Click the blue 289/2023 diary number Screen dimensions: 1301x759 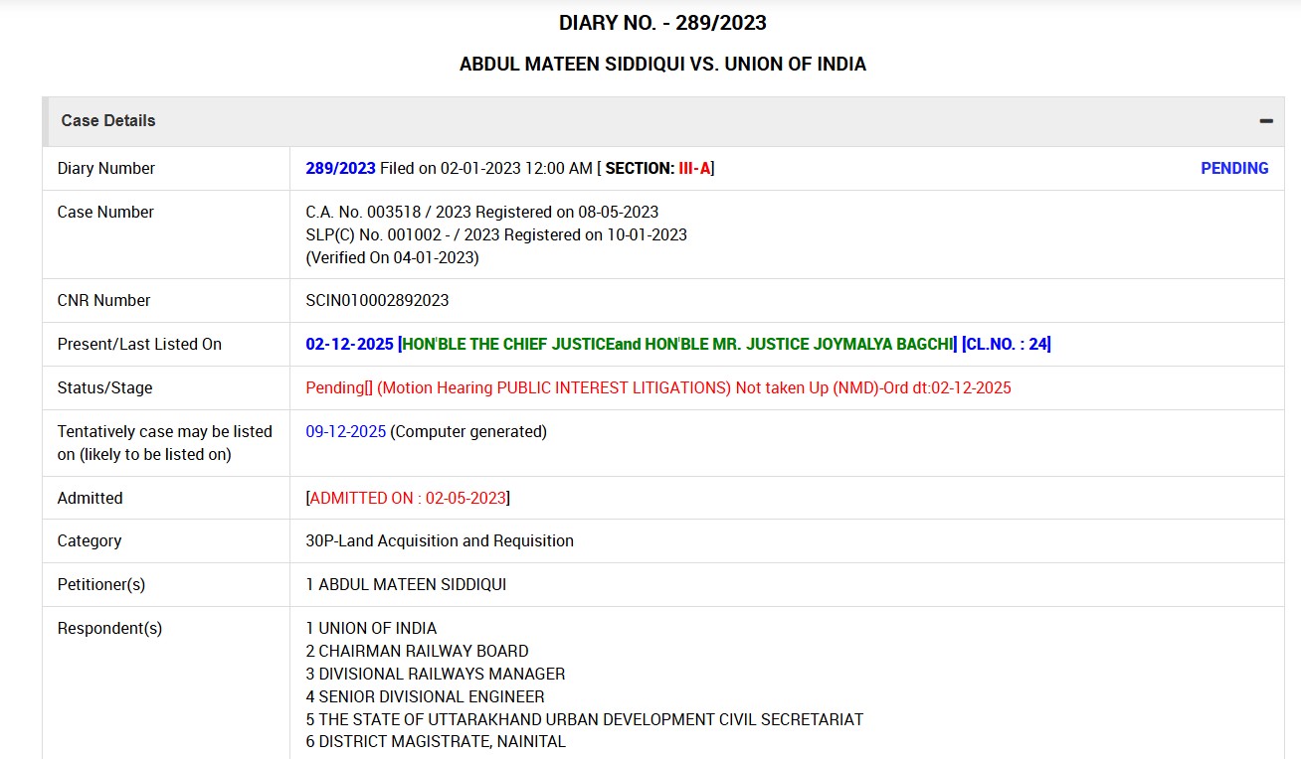340,169
